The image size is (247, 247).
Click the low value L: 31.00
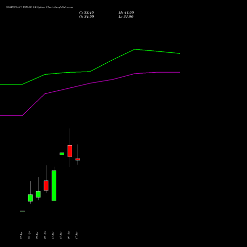126,17
